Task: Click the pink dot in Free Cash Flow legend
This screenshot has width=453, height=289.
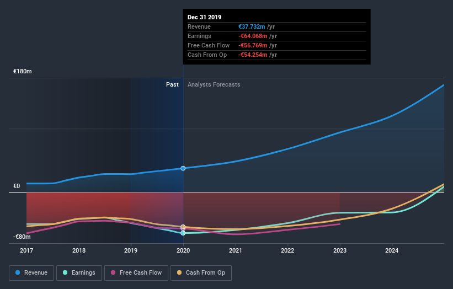Action: pyautogui.click(x=113, y=272)
